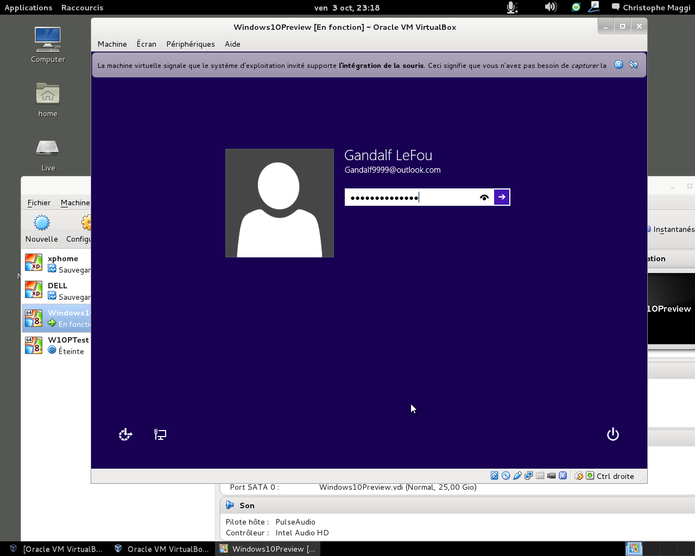Open the home folder desktop icon
Screen dimensions: 695x556
[x=48, y=99]
